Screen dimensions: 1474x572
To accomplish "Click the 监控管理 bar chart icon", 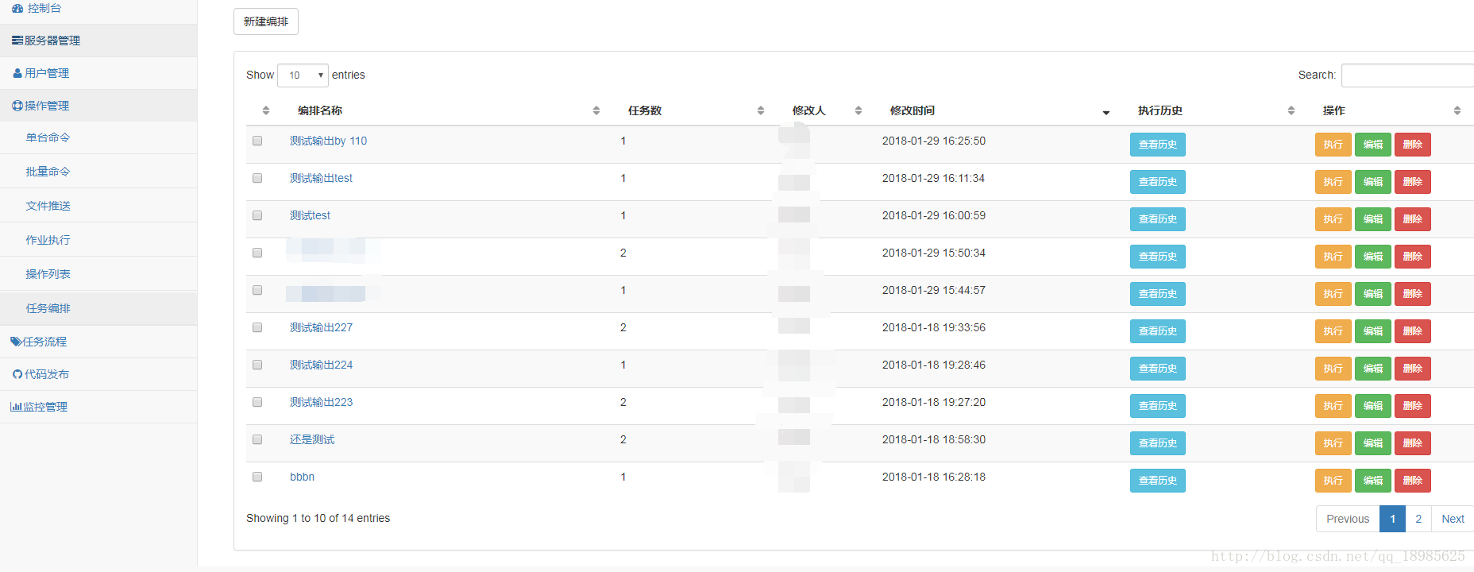I will tap(16, 407).
